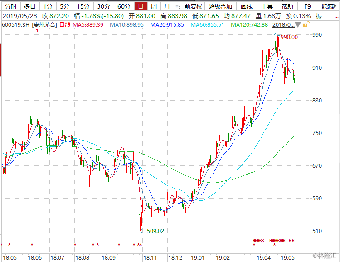The height and width of the screenshot is (262, 340).
Task: Select the 多日 multi-day tab
Action: 29,6
